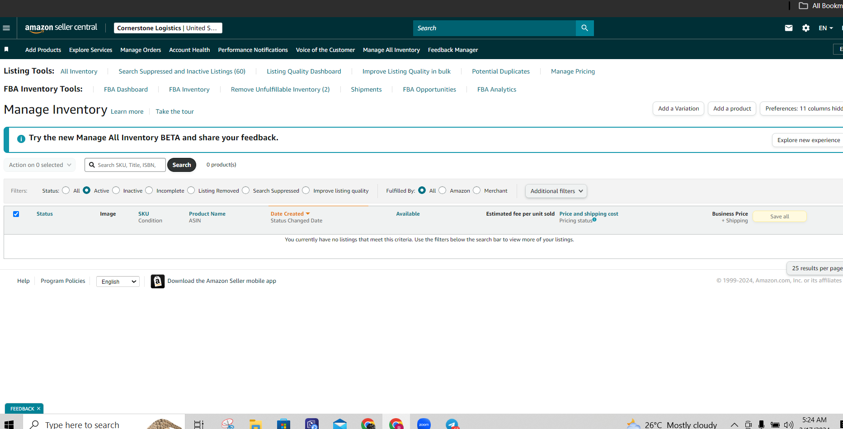Click the battery tray icon
The height and width of the screenshot is (429, 843).
point(775,425)
